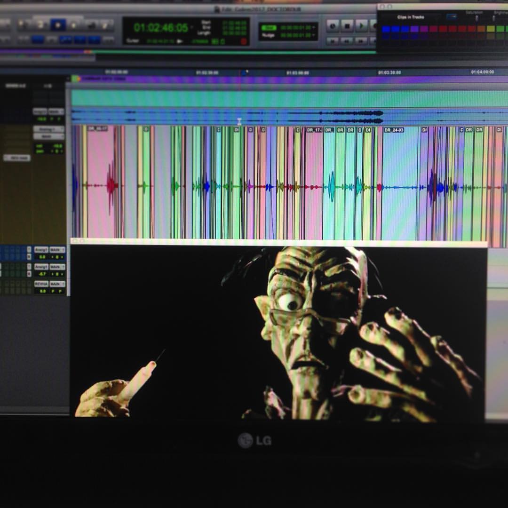The width and height of the screenshot is (508, 508).
Task: Open MAIN output selector on the blue-highlighted track
Action: click(57, 250)
